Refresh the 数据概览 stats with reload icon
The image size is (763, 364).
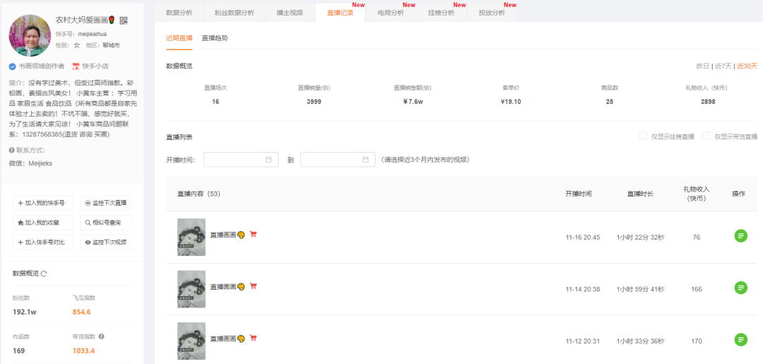pos(44,274)
